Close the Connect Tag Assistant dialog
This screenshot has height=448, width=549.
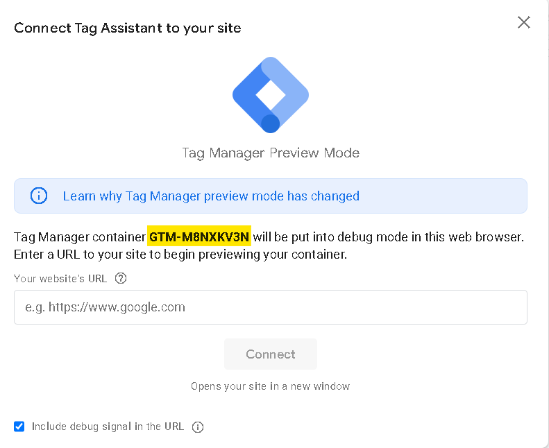(524, 22)
